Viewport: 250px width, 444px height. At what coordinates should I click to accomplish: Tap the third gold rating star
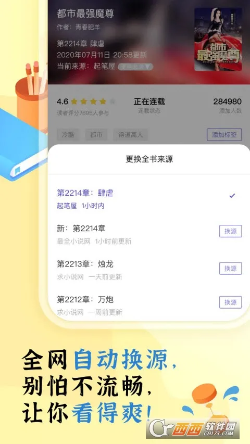pos(93,102)
